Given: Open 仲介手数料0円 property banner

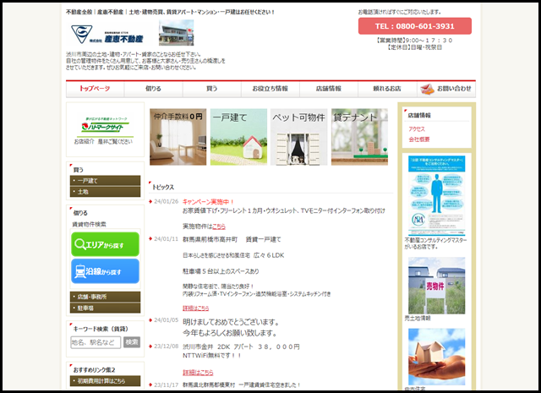Looking at the screenshot, I should (178, 137).
